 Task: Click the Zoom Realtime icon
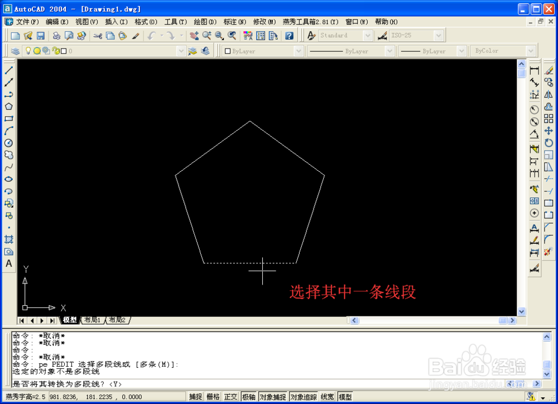(207, 36)
